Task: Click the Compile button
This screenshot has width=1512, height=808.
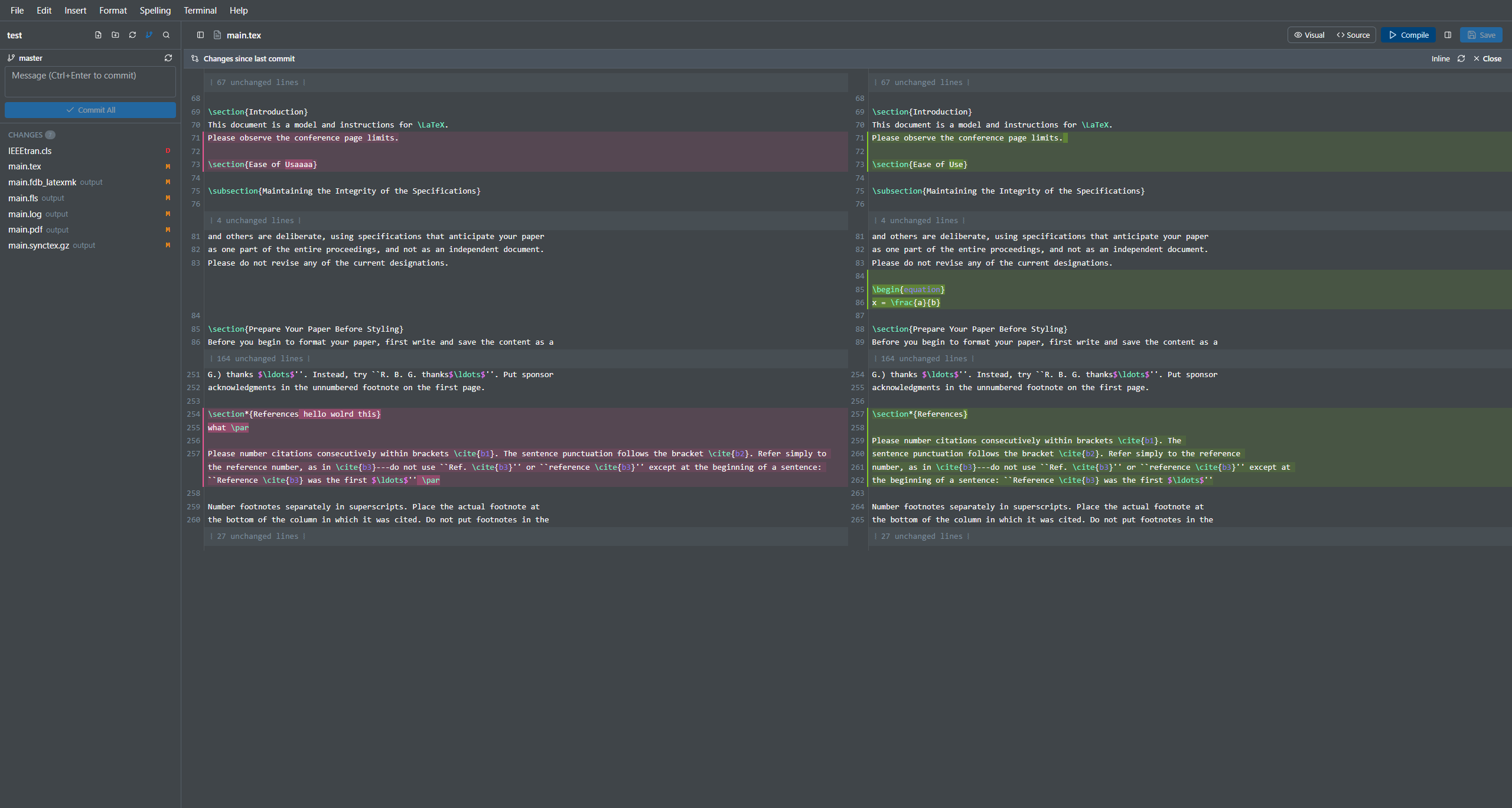Action: [1408, 35]
